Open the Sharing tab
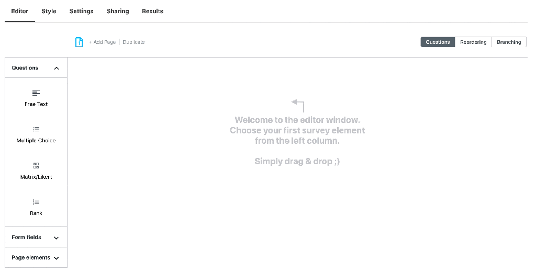 (x=118, y=11)
